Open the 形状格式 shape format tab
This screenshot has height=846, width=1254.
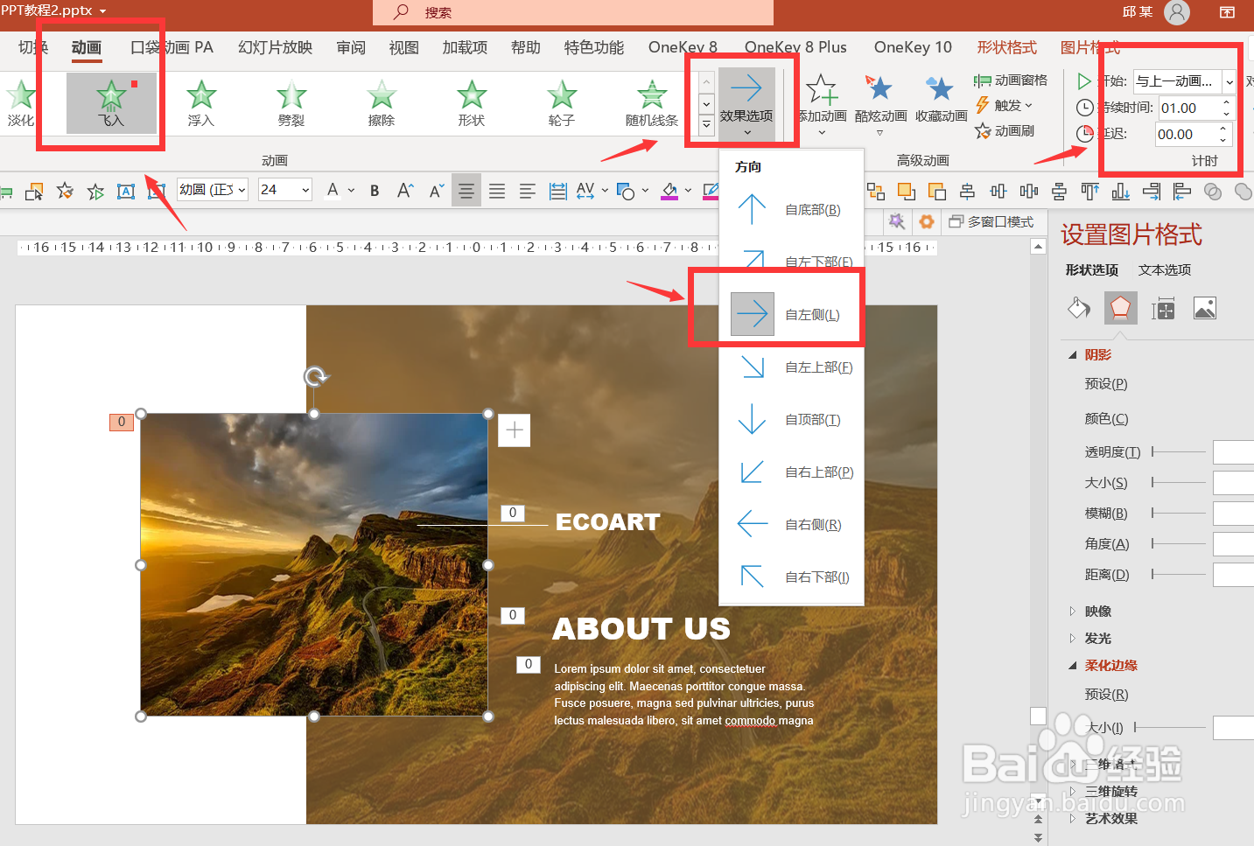point(1006,47)
